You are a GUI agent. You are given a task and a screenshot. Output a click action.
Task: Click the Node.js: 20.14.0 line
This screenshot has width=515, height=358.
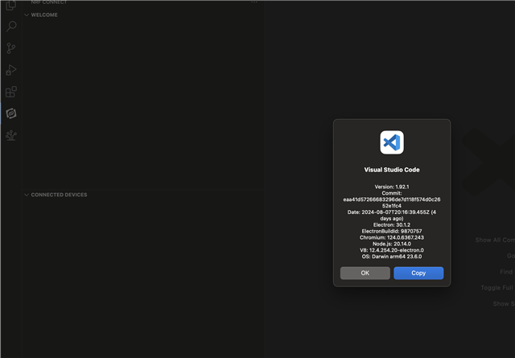coord(392,244)
